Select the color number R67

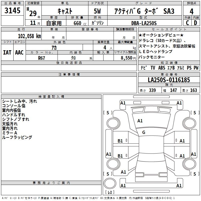tap(41, 58)
